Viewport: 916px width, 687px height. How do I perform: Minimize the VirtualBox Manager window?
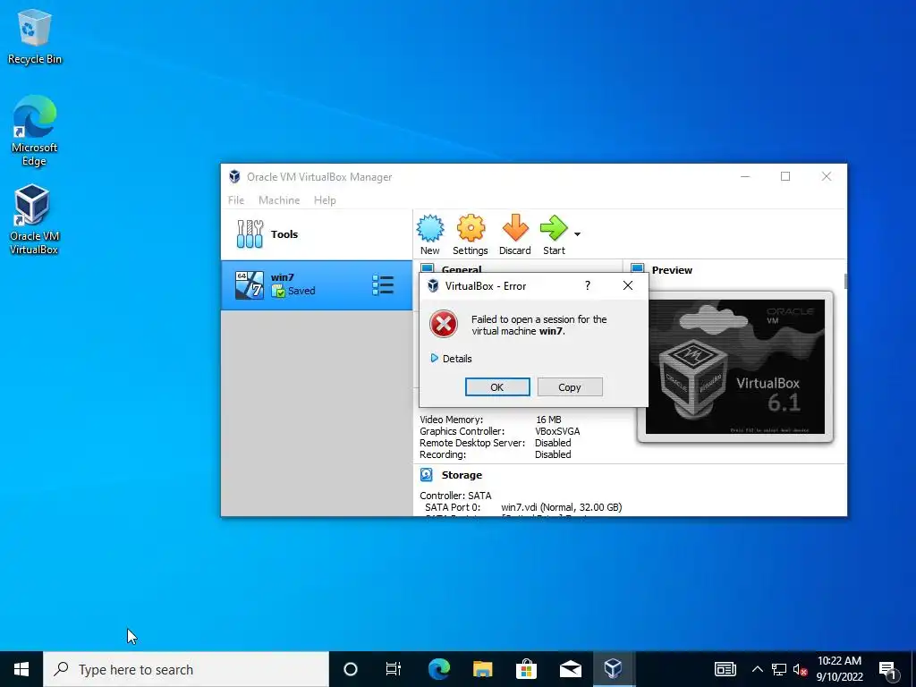pos(745,176)
